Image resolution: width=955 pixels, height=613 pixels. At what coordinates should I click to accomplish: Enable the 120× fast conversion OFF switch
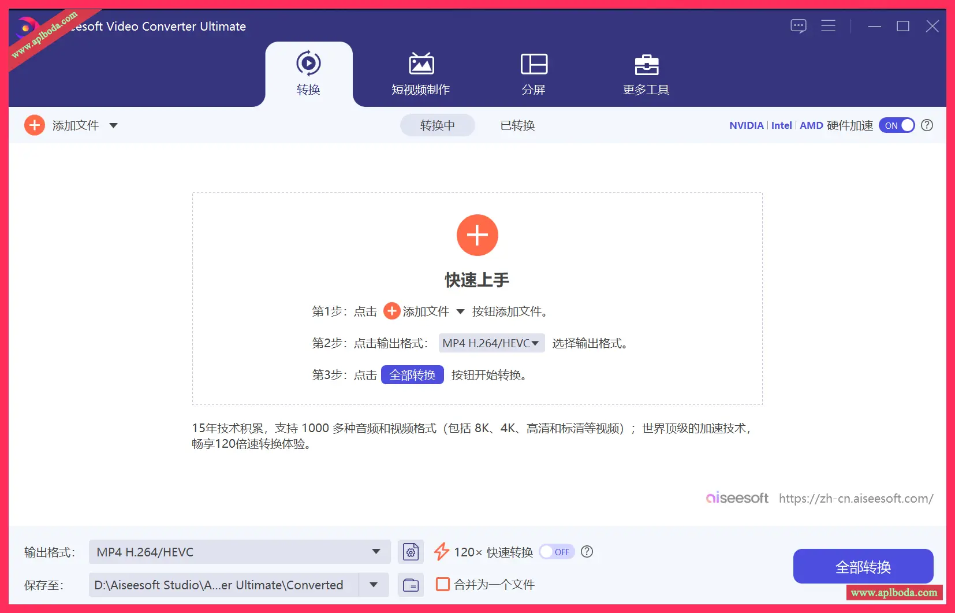tap(557, 552)
